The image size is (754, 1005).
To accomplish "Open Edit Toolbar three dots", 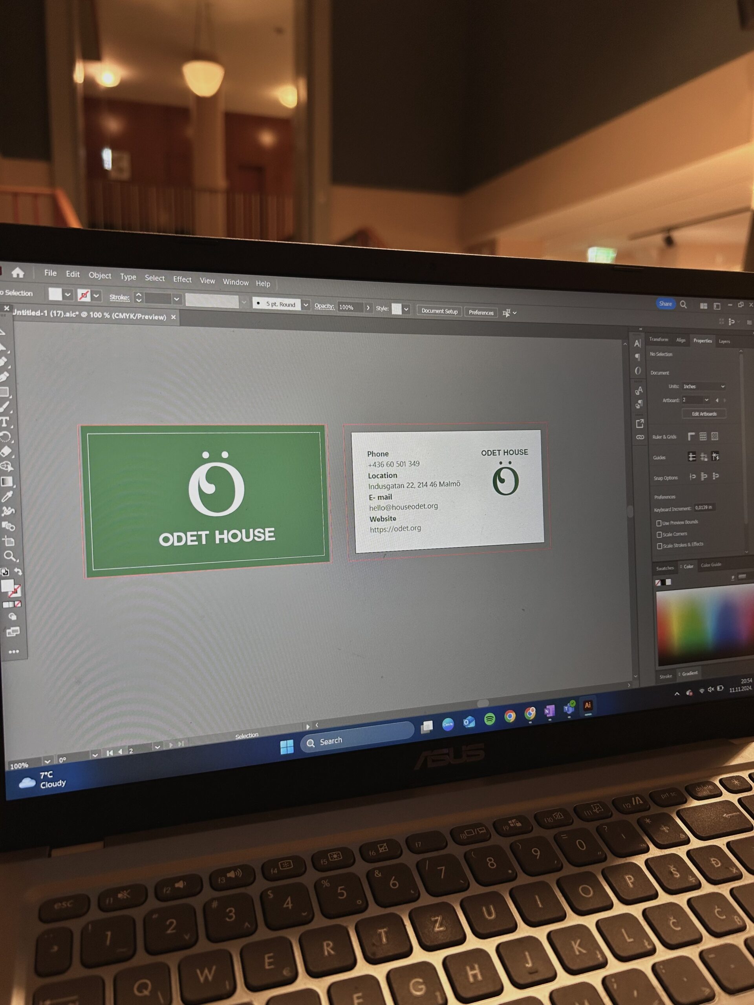I will click(x=14, y=652).
